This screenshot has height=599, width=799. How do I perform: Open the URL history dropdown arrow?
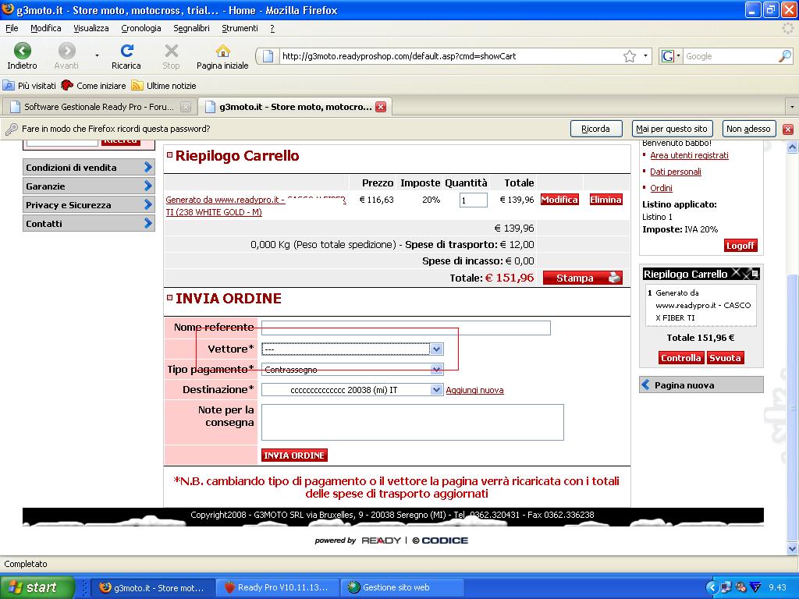click(645, 56)
